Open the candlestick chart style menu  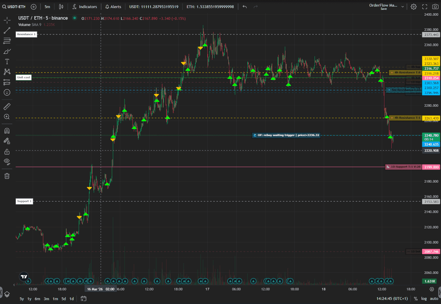(x=61, y=7)
